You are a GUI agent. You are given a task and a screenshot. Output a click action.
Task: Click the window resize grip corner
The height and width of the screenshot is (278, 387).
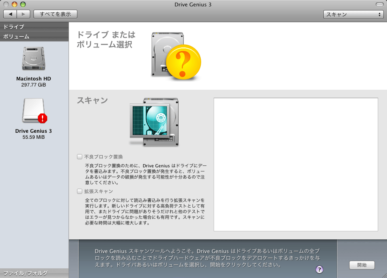tap(384, 275)
